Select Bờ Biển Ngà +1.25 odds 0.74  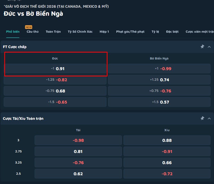159,80
